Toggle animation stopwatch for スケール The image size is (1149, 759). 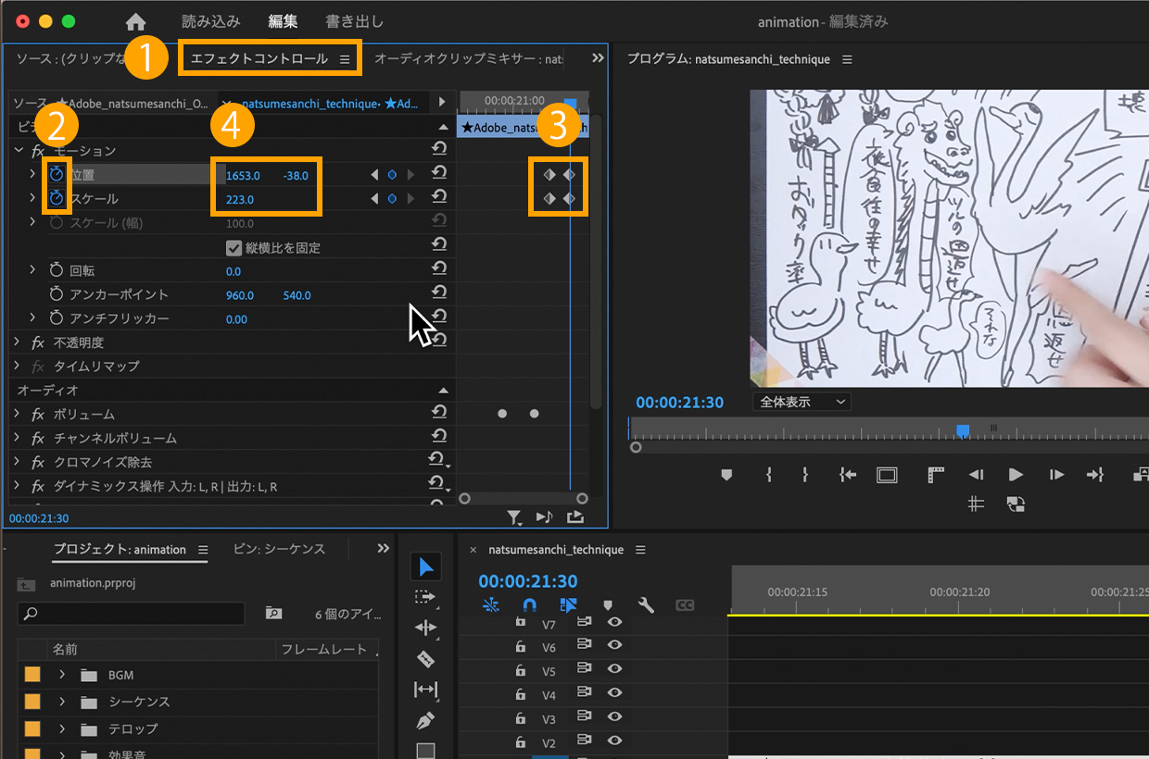[57, 198]
